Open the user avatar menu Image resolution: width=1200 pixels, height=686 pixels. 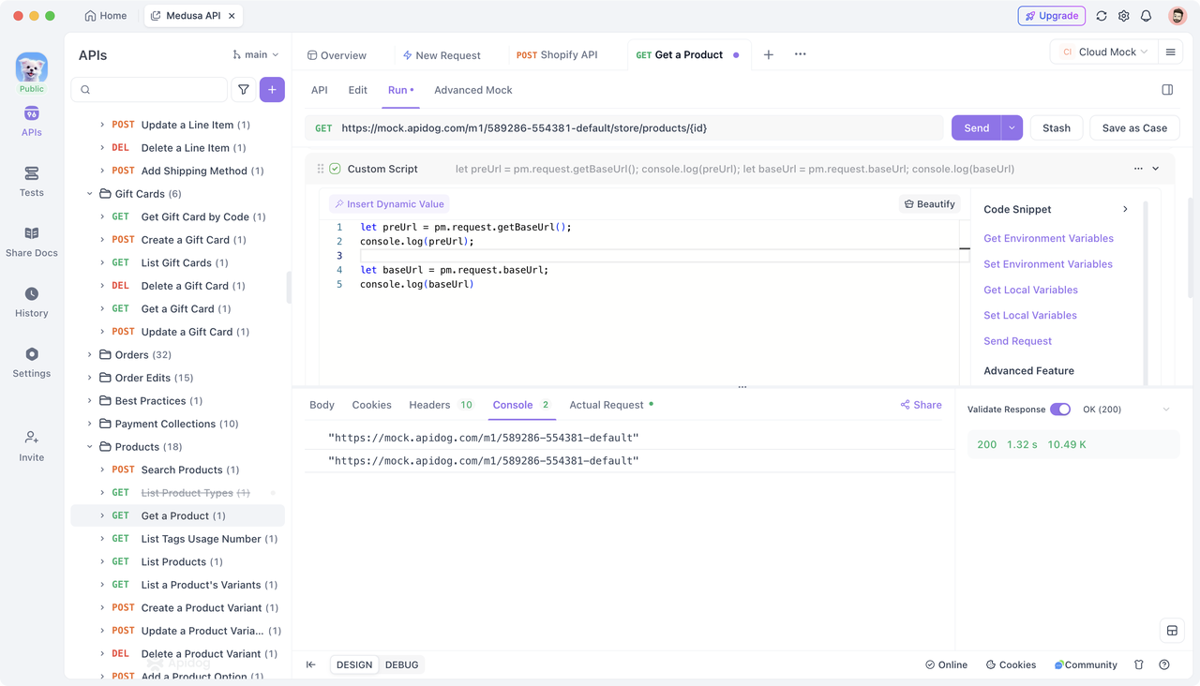coord(1177,16)
